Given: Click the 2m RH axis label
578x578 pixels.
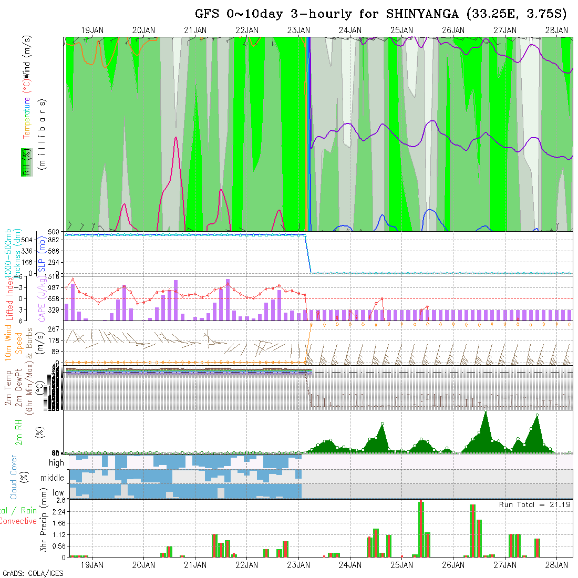Looking at the screenshot, I should click(x=19, y=432).
